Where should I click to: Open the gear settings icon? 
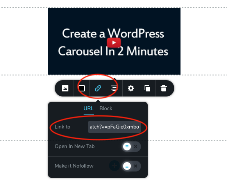(131, 88)
